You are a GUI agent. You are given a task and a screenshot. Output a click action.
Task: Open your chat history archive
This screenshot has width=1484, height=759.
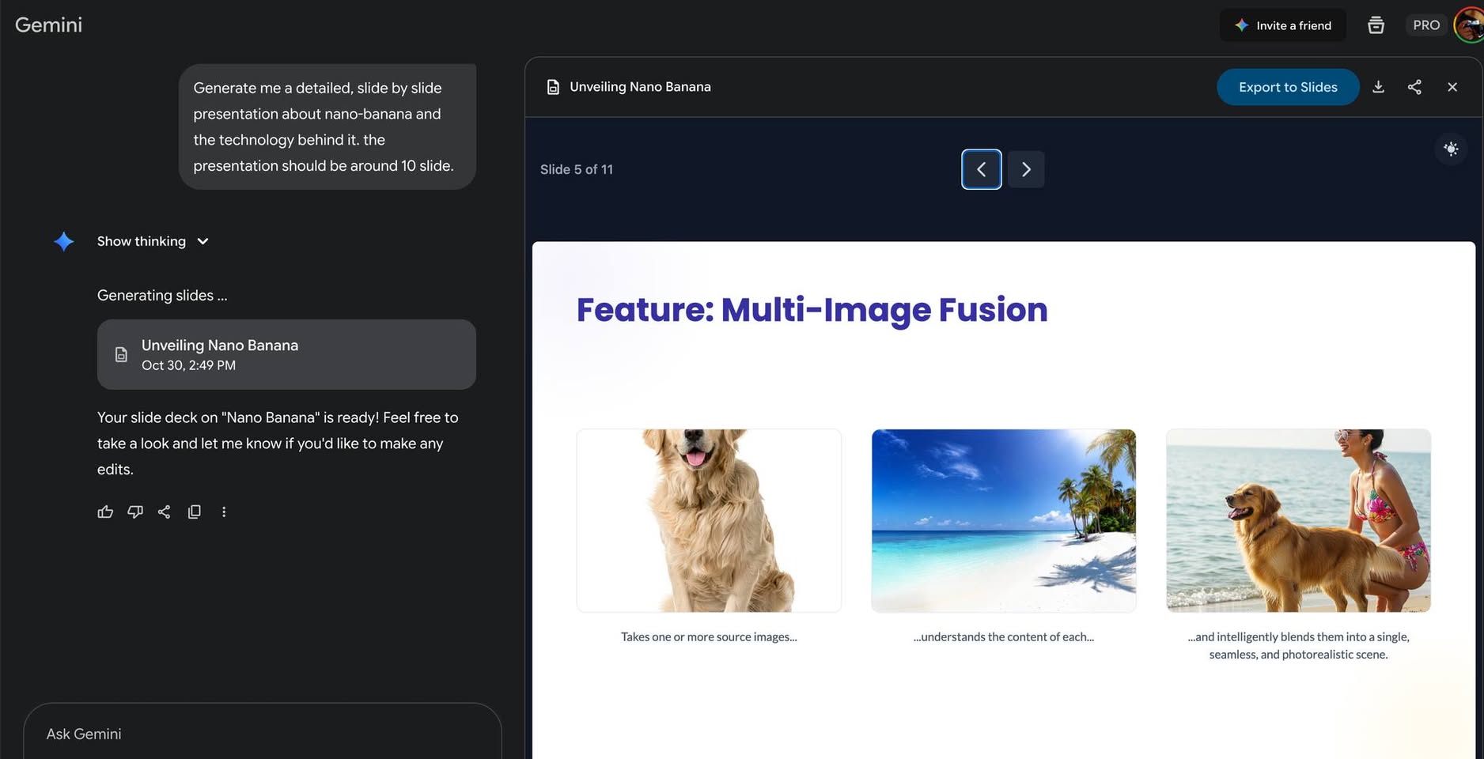[1376, 25]
